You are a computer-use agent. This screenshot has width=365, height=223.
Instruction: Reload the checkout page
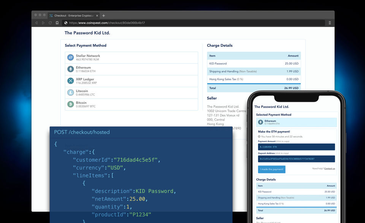coord(50,23)
